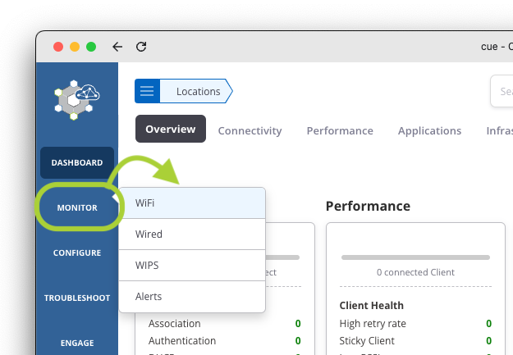Expand the Monitor sidebar menu
This screenshot has height=355, width=513.
(77, 207)
